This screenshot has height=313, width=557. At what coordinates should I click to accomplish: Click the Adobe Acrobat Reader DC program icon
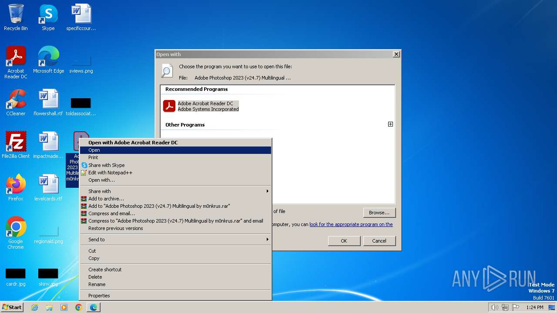[x=169, y=106]
